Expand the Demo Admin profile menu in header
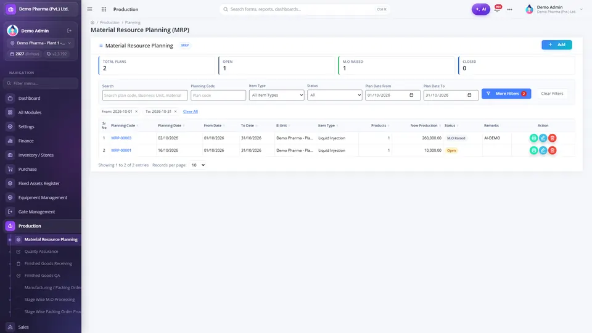The height and width of the screenshot is (333, 592). pyautogui.click(x=554, y=9)
